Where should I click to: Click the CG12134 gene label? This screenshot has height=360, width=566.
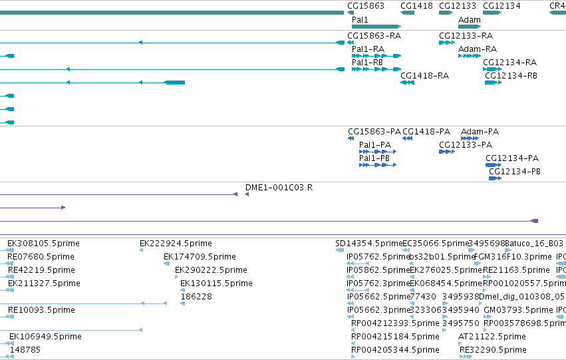pos(501,6)
